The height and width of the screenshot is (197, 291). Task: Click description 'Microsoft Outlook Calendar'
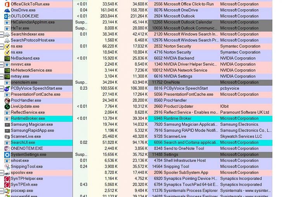(188, 22)
